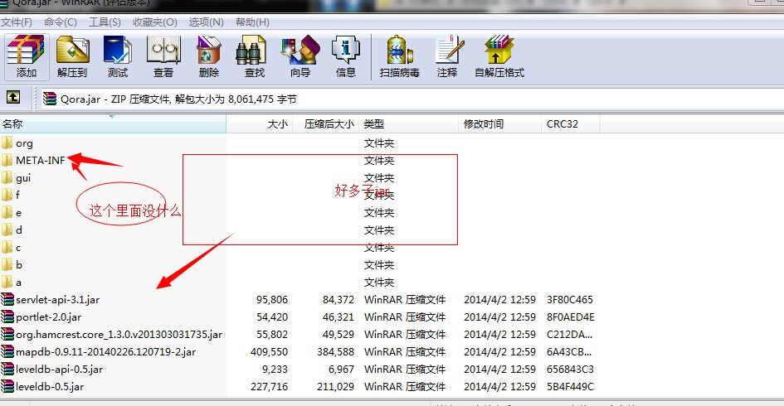The image size is (784, 406).
Task: Click the archive icon beside Qora.jar path
Action: pyautogui.click(x=50, y=99)
